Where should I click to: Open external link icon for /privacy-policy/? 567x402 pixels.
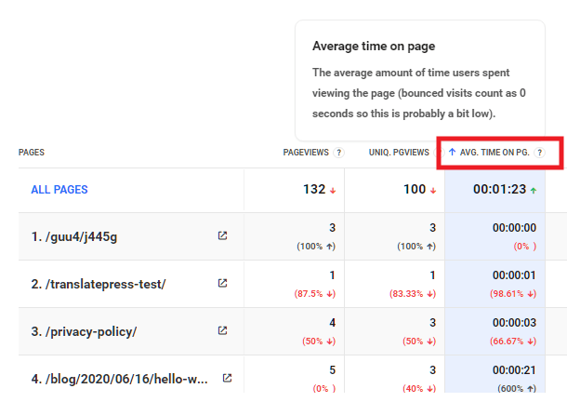(222, 330)
